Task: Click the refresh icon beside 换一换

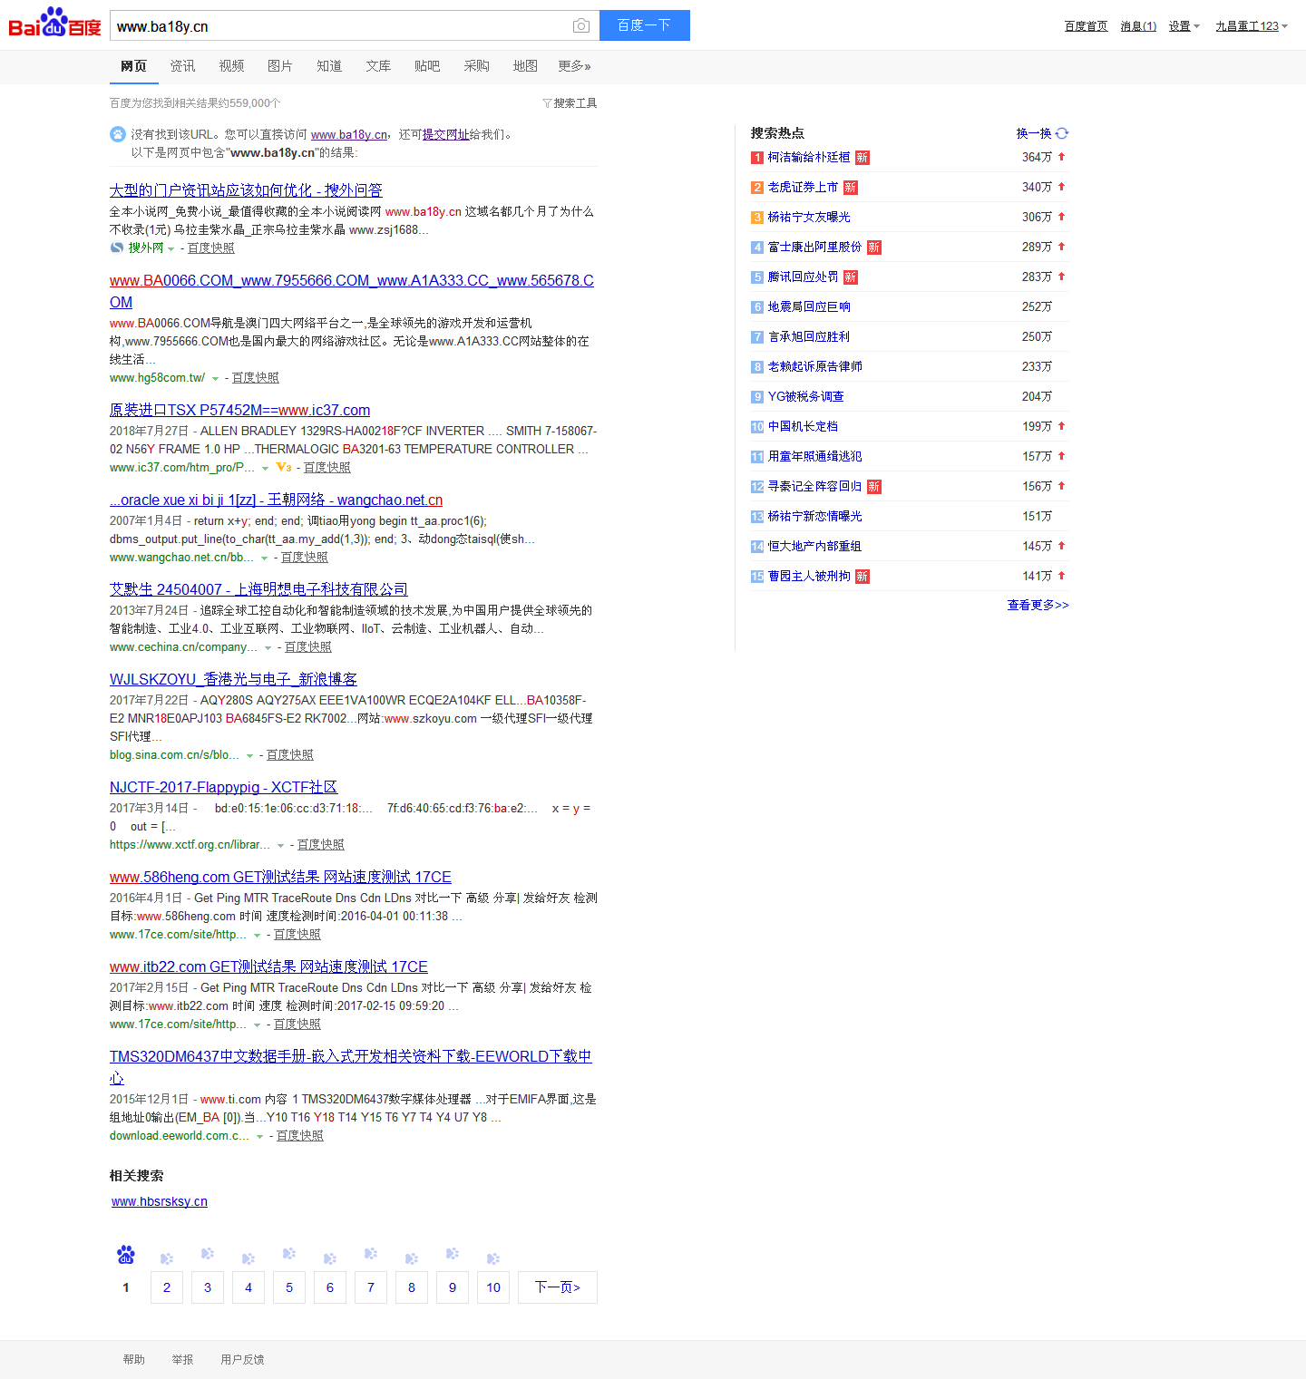Action: 1062,133
